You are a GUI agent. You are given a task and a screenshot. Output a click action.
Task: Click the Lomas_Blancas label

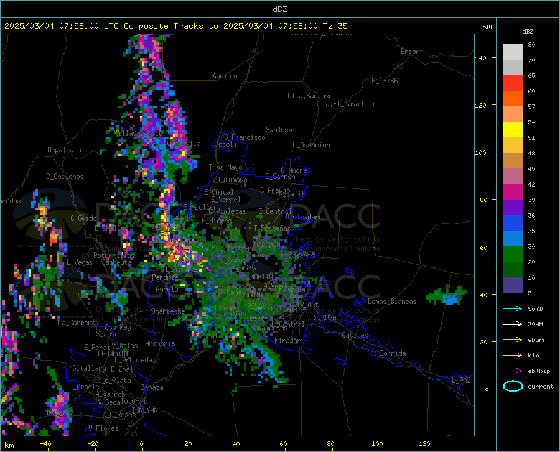click(392, 302)
